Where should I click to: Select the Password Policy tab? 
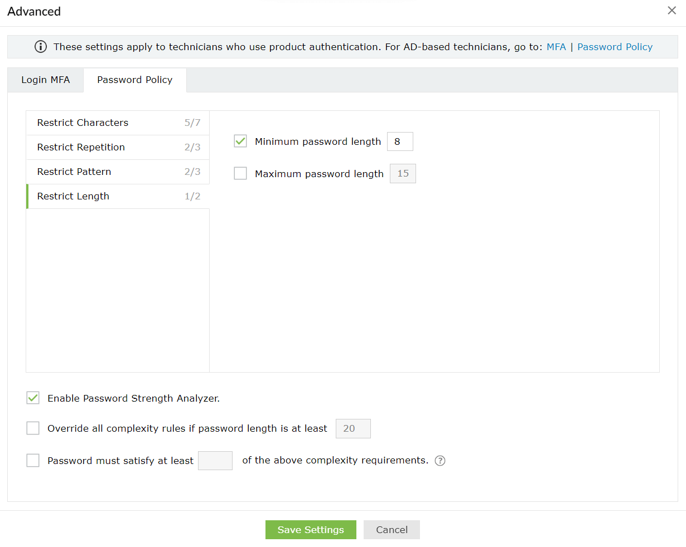tap(134, 80)
